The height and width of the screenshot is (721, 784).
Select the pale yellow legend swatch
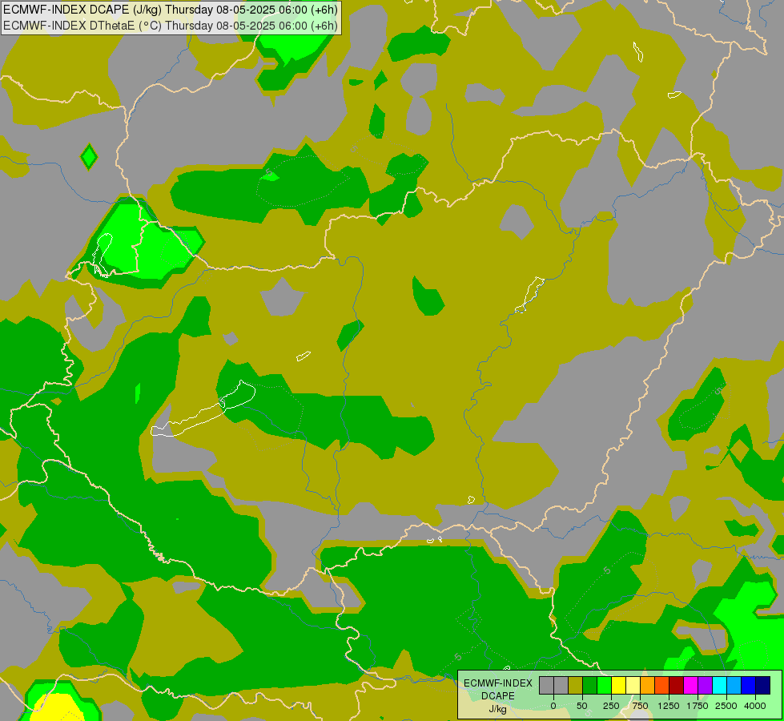tap(633, 686)
